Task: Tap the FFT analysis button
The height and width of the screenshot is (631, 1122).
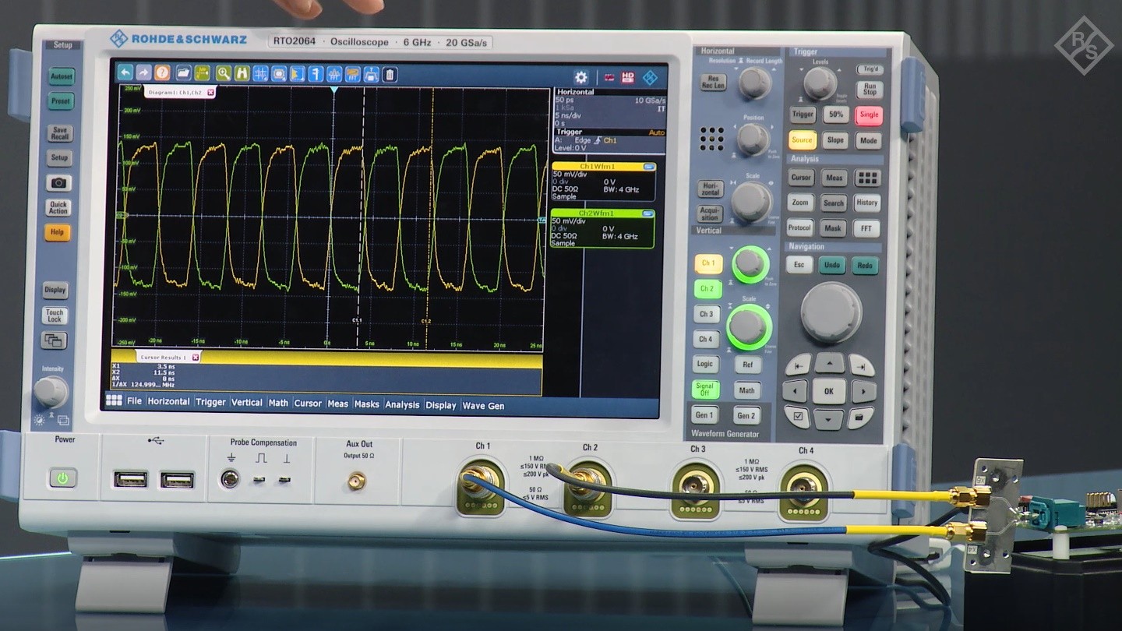Action: (866, 228)
